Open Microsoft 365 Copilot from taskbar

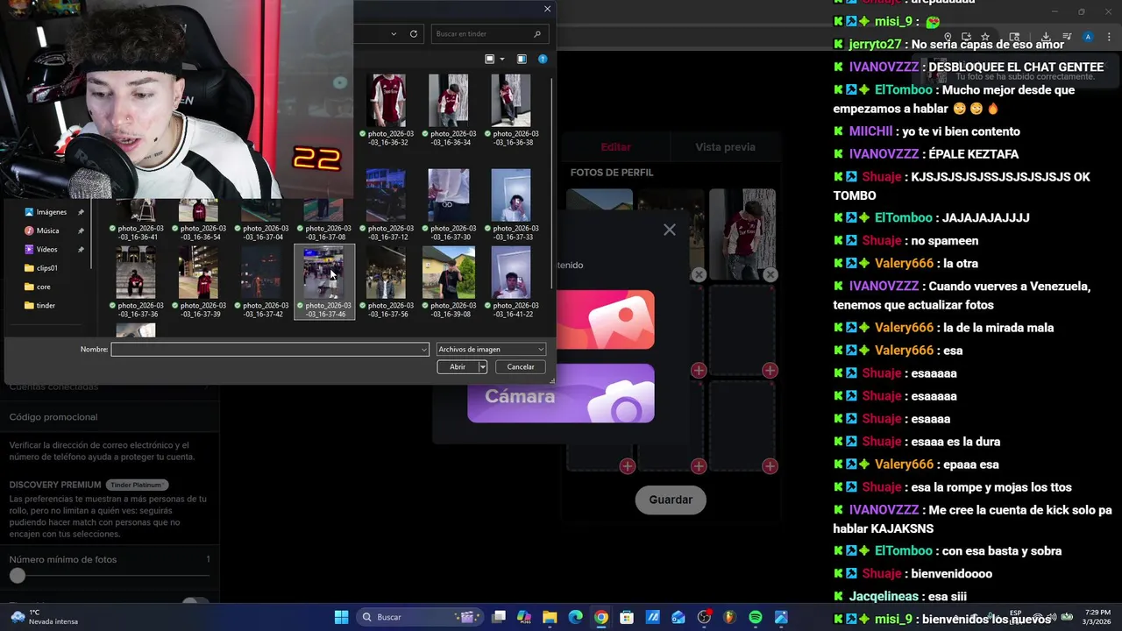pyautogui.click(x=524, y=617)
